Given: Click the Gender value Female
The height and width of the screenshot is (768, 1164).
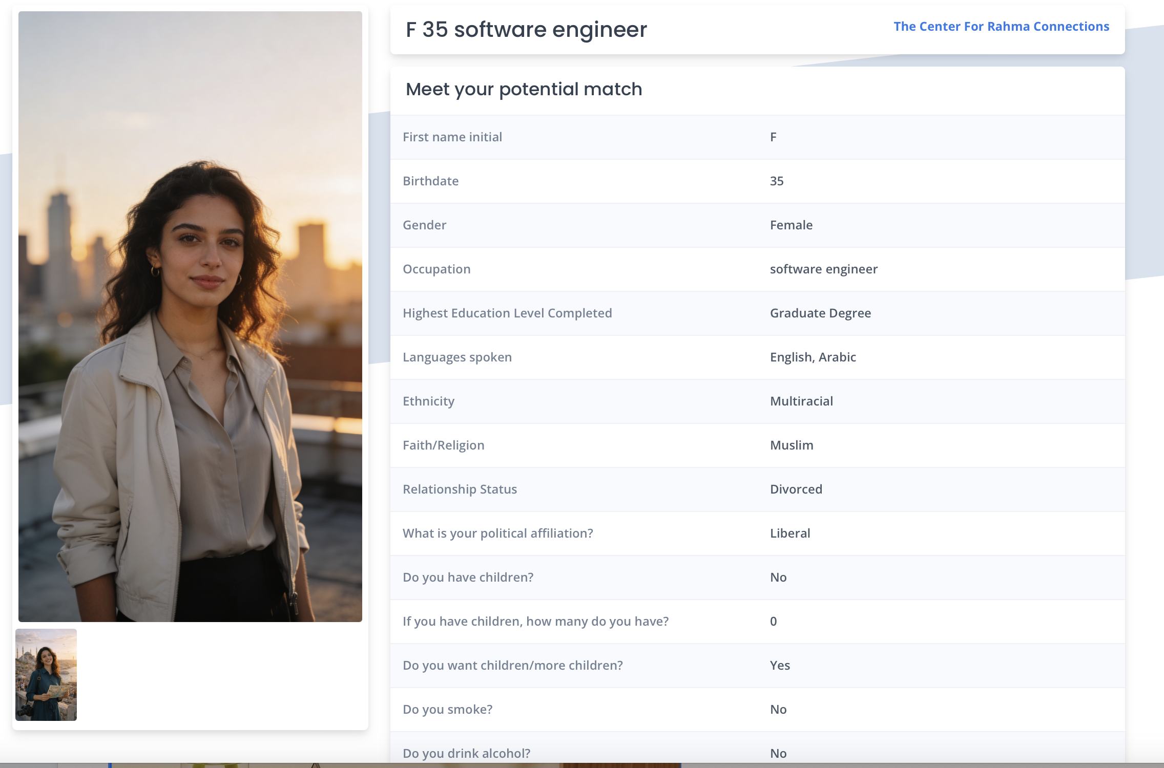Looking at the screenshot, I should click(791, 225).
